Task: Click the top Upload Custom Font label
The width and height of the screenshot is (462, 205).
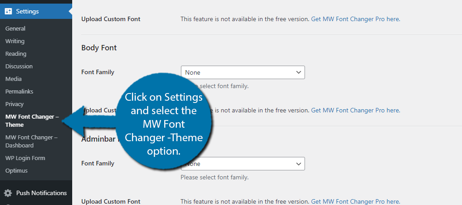Action: tap(111, 19)
